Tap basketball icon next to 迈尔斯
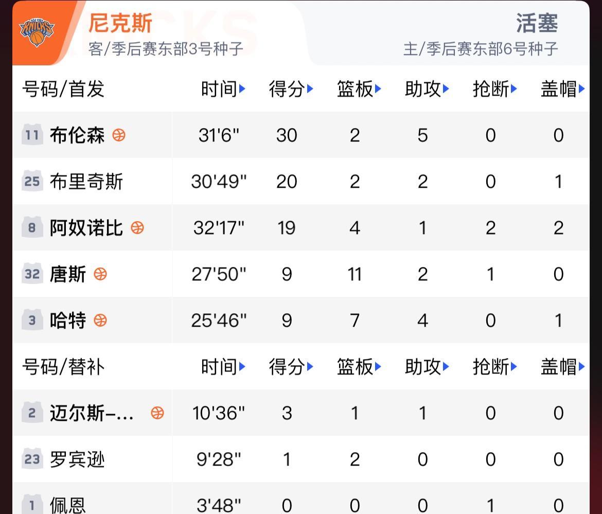This screenshot has width=602, height=514. click(157, 413)
